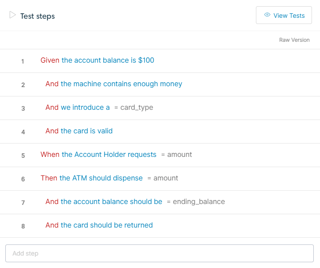The image size is (320, 268).
Task: Click the Add step input field
Action: point(159,253)
